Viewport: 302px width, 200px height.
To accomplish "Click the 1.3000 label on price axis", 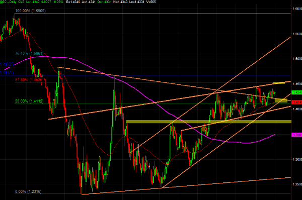I will (297, 160).
